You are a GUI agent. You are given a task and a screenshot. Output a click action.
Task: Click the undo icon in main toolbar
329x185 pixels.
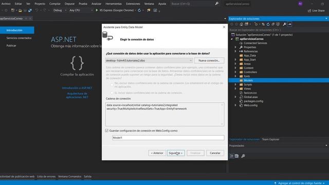tap(36, 10)
